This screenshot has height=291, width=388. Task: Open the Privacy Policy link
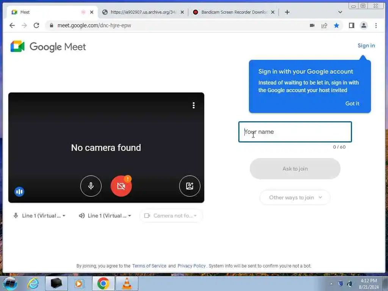(191, 266)
